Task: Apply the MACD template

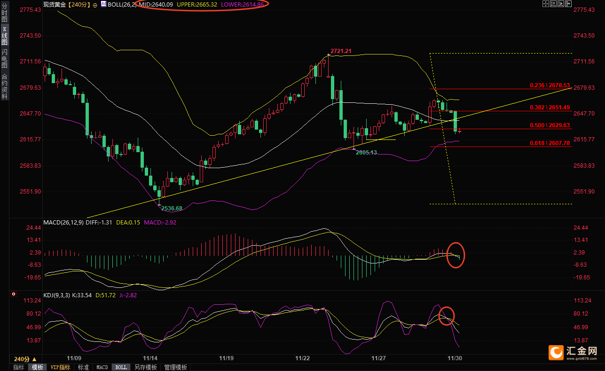Action: tap(102, 367)
